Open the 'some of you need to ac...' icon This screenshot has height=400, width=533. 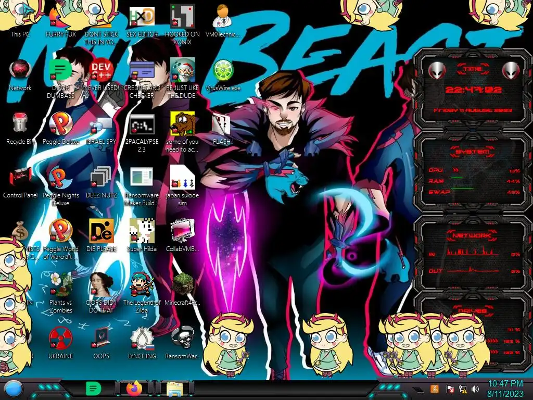[x=182, y=133]
